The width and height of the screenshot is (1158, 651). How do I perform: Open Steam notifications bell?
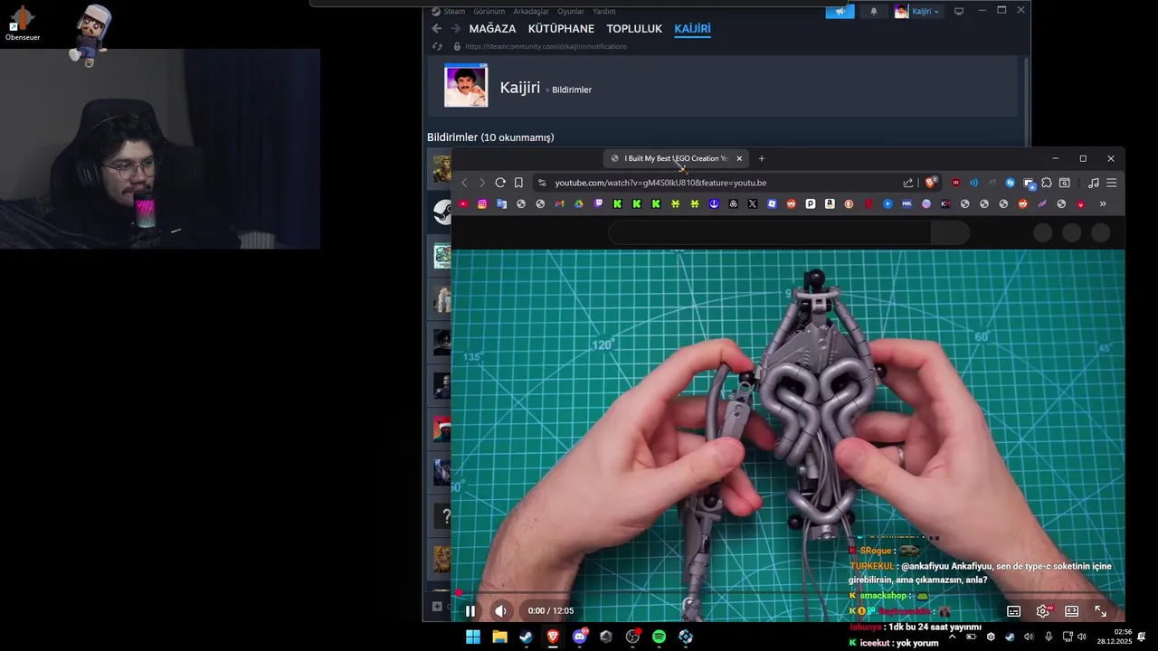pos(874,12)
